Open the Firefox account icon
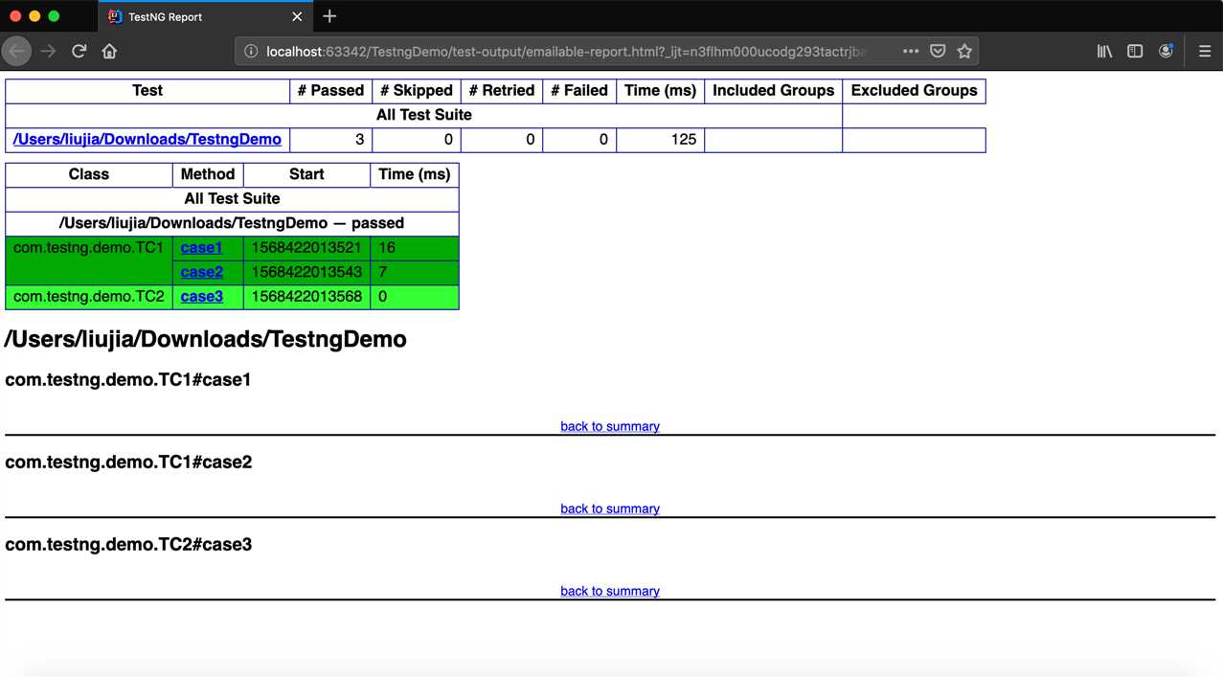 click(x=1166, y=51)
